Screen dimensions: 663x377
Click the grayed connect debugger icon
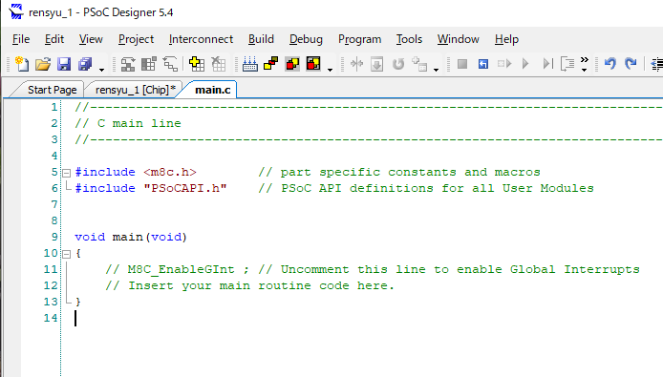[x=356, y=64]
